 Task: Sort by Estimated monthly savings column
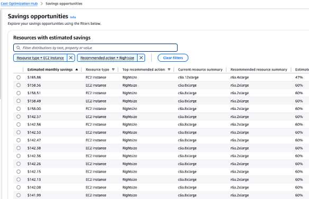(50, 70)
